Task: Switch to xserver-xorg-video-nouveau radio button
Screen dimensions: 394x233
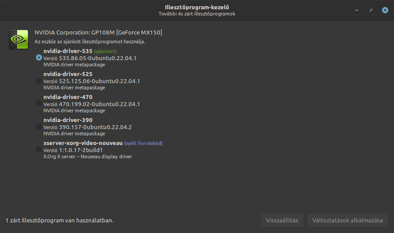Action: 39,149
